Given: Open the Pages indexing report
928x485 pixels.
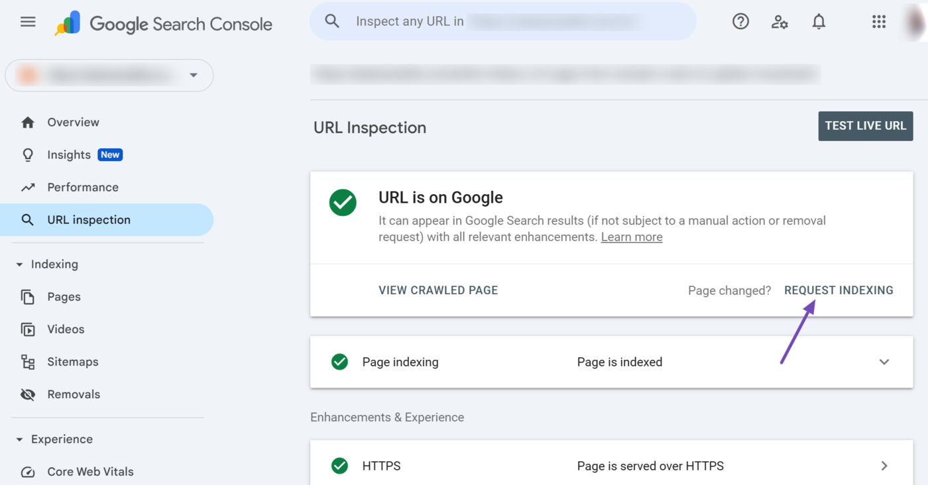Looking at the screenshot, I should (x=64, y=297).
